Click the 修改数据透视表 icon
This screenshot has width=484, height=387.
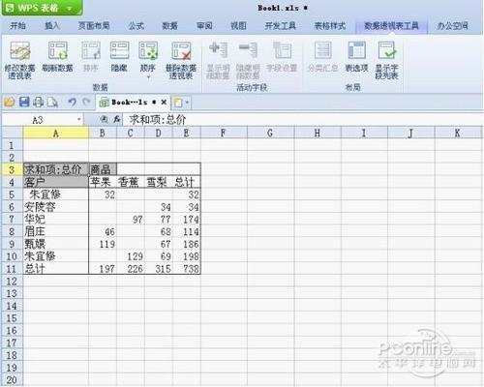[20, 51]
